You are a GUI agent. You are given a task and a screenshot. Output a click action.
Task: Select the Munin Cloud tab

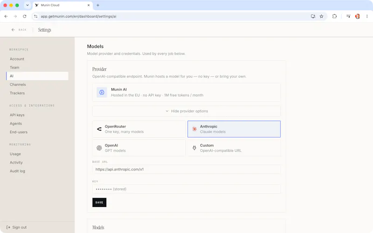pos(62,5)
